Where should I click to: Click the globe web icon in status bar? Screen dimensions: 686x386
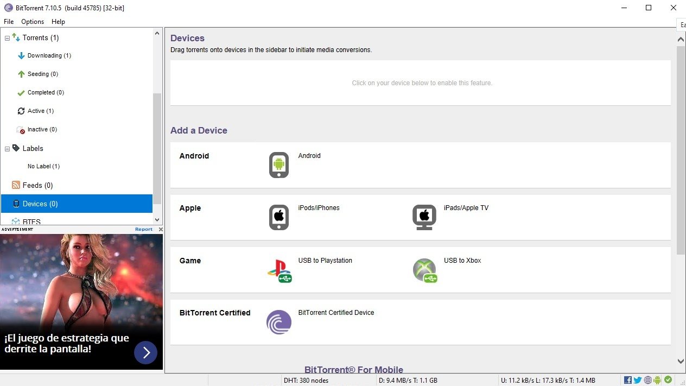tap(647, 380)
